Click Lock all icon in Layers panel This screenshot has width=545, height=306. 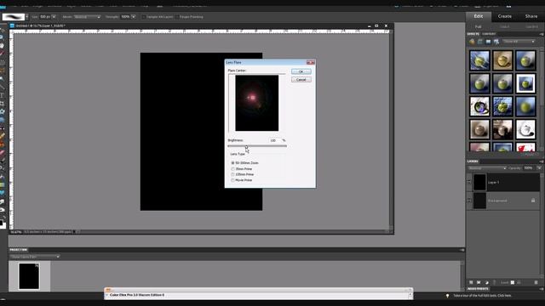519,282
